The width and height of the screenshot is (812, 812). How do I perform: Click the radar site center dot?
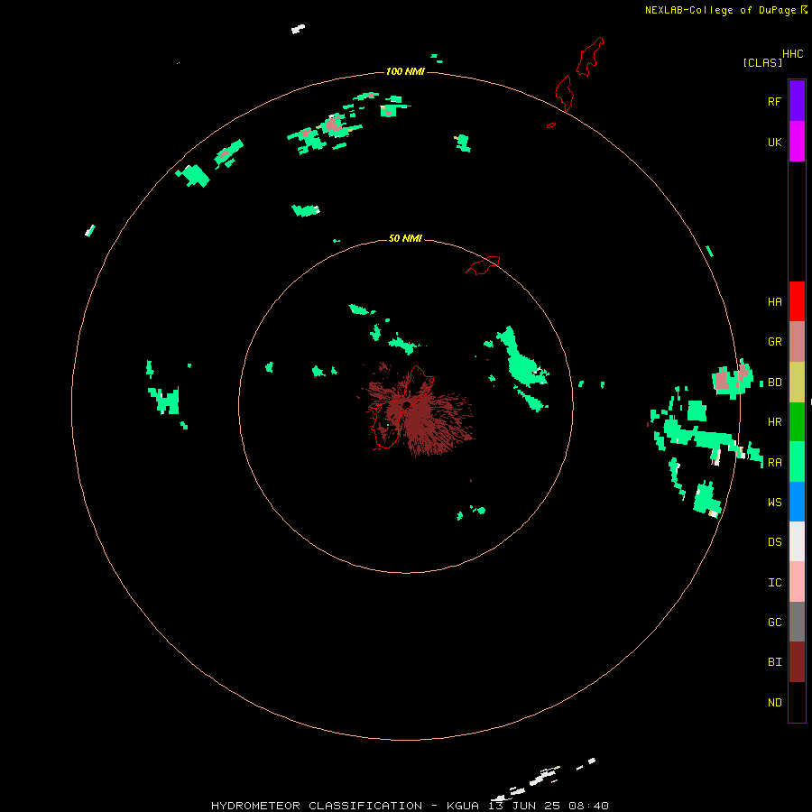[x=407, y=405]
